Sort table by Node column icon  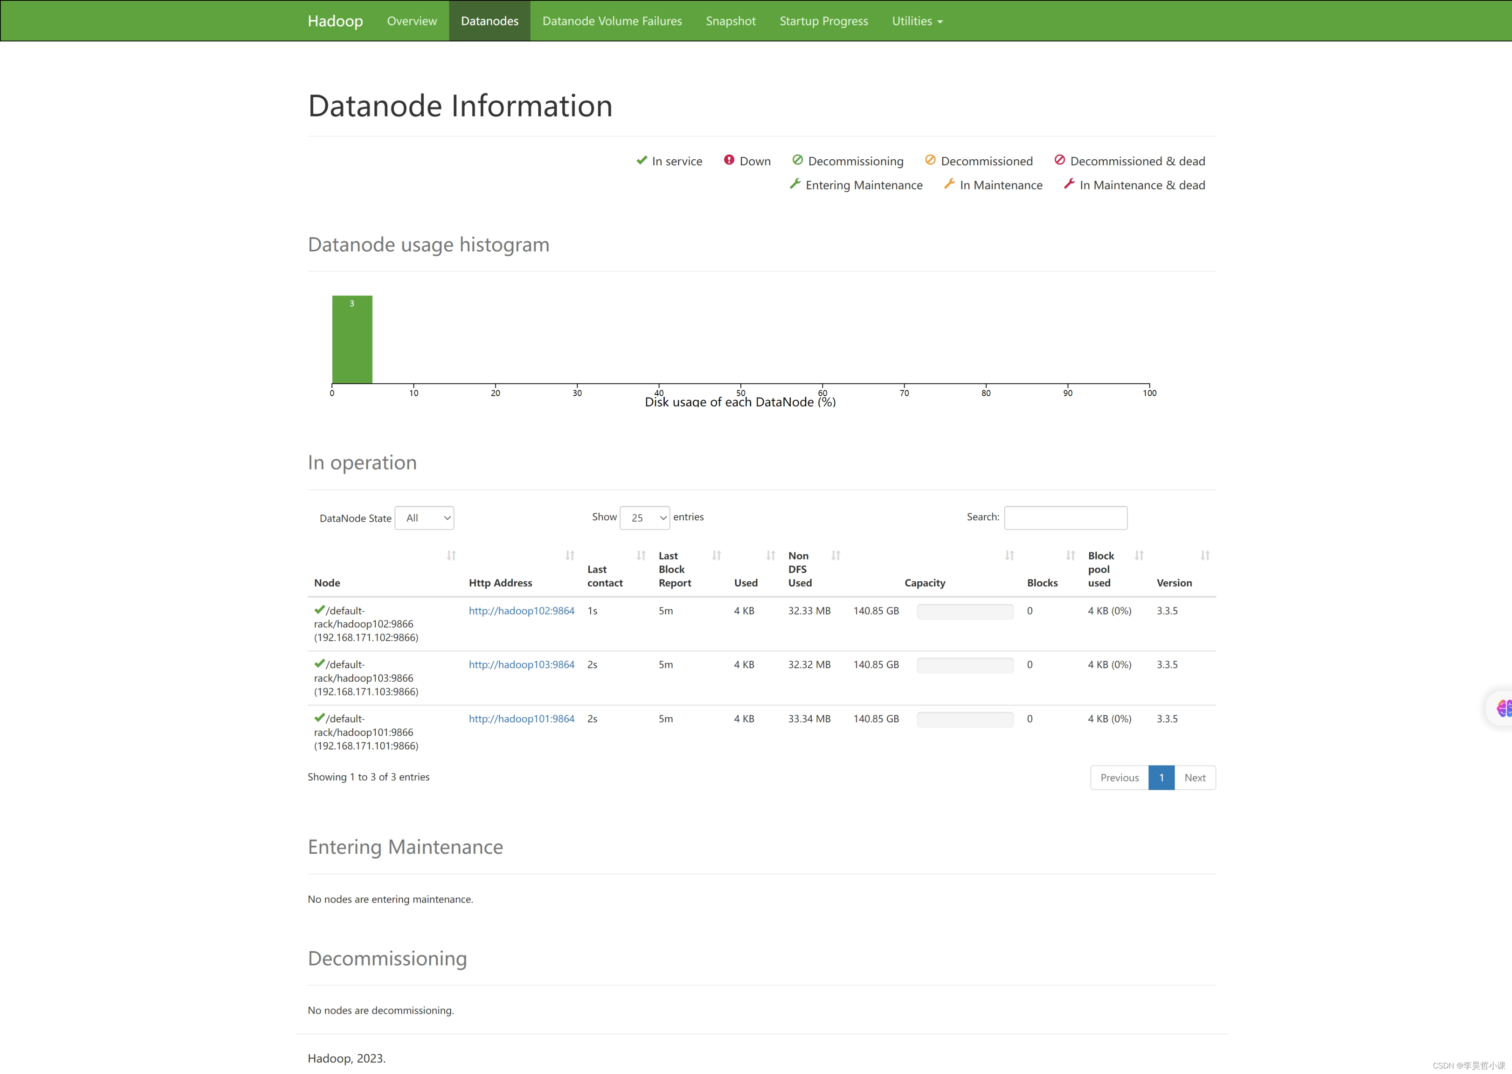point(451,555)
